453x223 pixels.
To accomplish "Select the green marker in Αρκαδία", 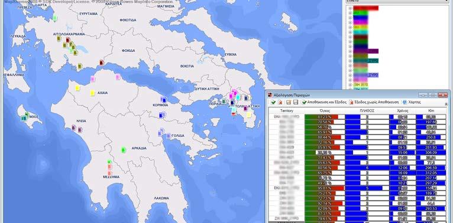I will click(x=124, y=150).
